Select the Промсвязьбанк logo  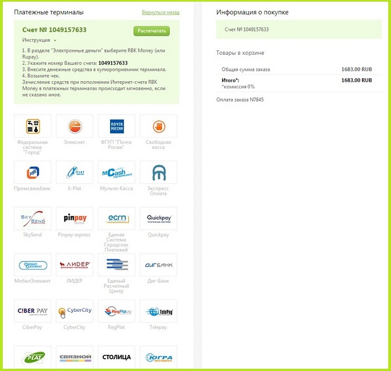[32, 172]
